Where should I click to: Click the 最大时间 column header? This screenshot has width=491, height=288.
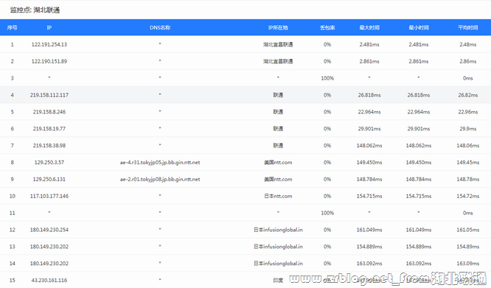pos(369,27)
